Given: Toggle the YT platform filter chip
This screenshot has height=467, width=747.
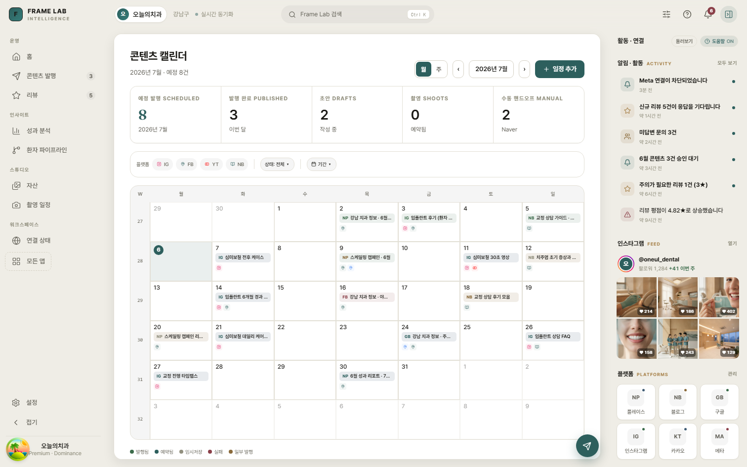Looking at the screenshot, I should tap(211, 164).
